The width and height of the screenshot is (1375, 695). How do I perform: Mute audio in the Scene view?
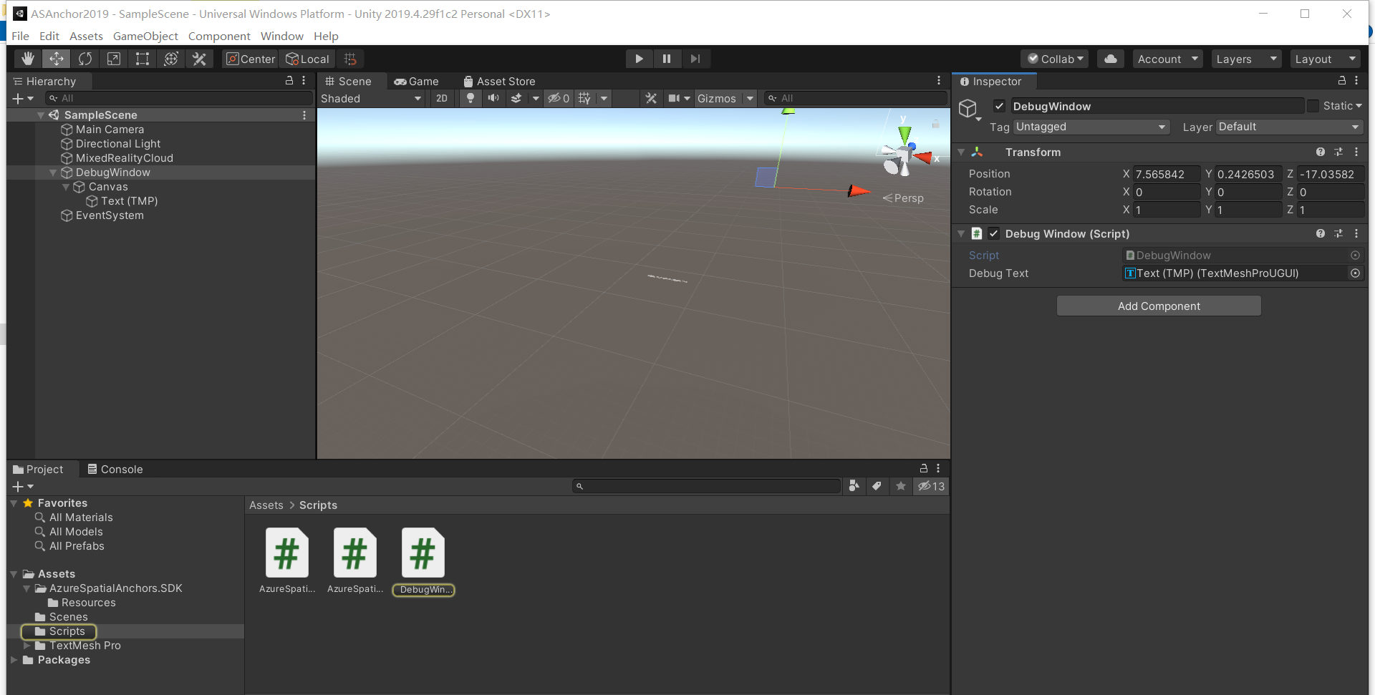(493, 98)
